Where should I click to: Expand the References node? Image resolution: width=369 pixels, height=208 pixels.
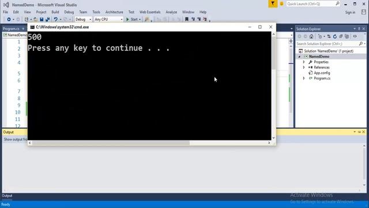304,68
